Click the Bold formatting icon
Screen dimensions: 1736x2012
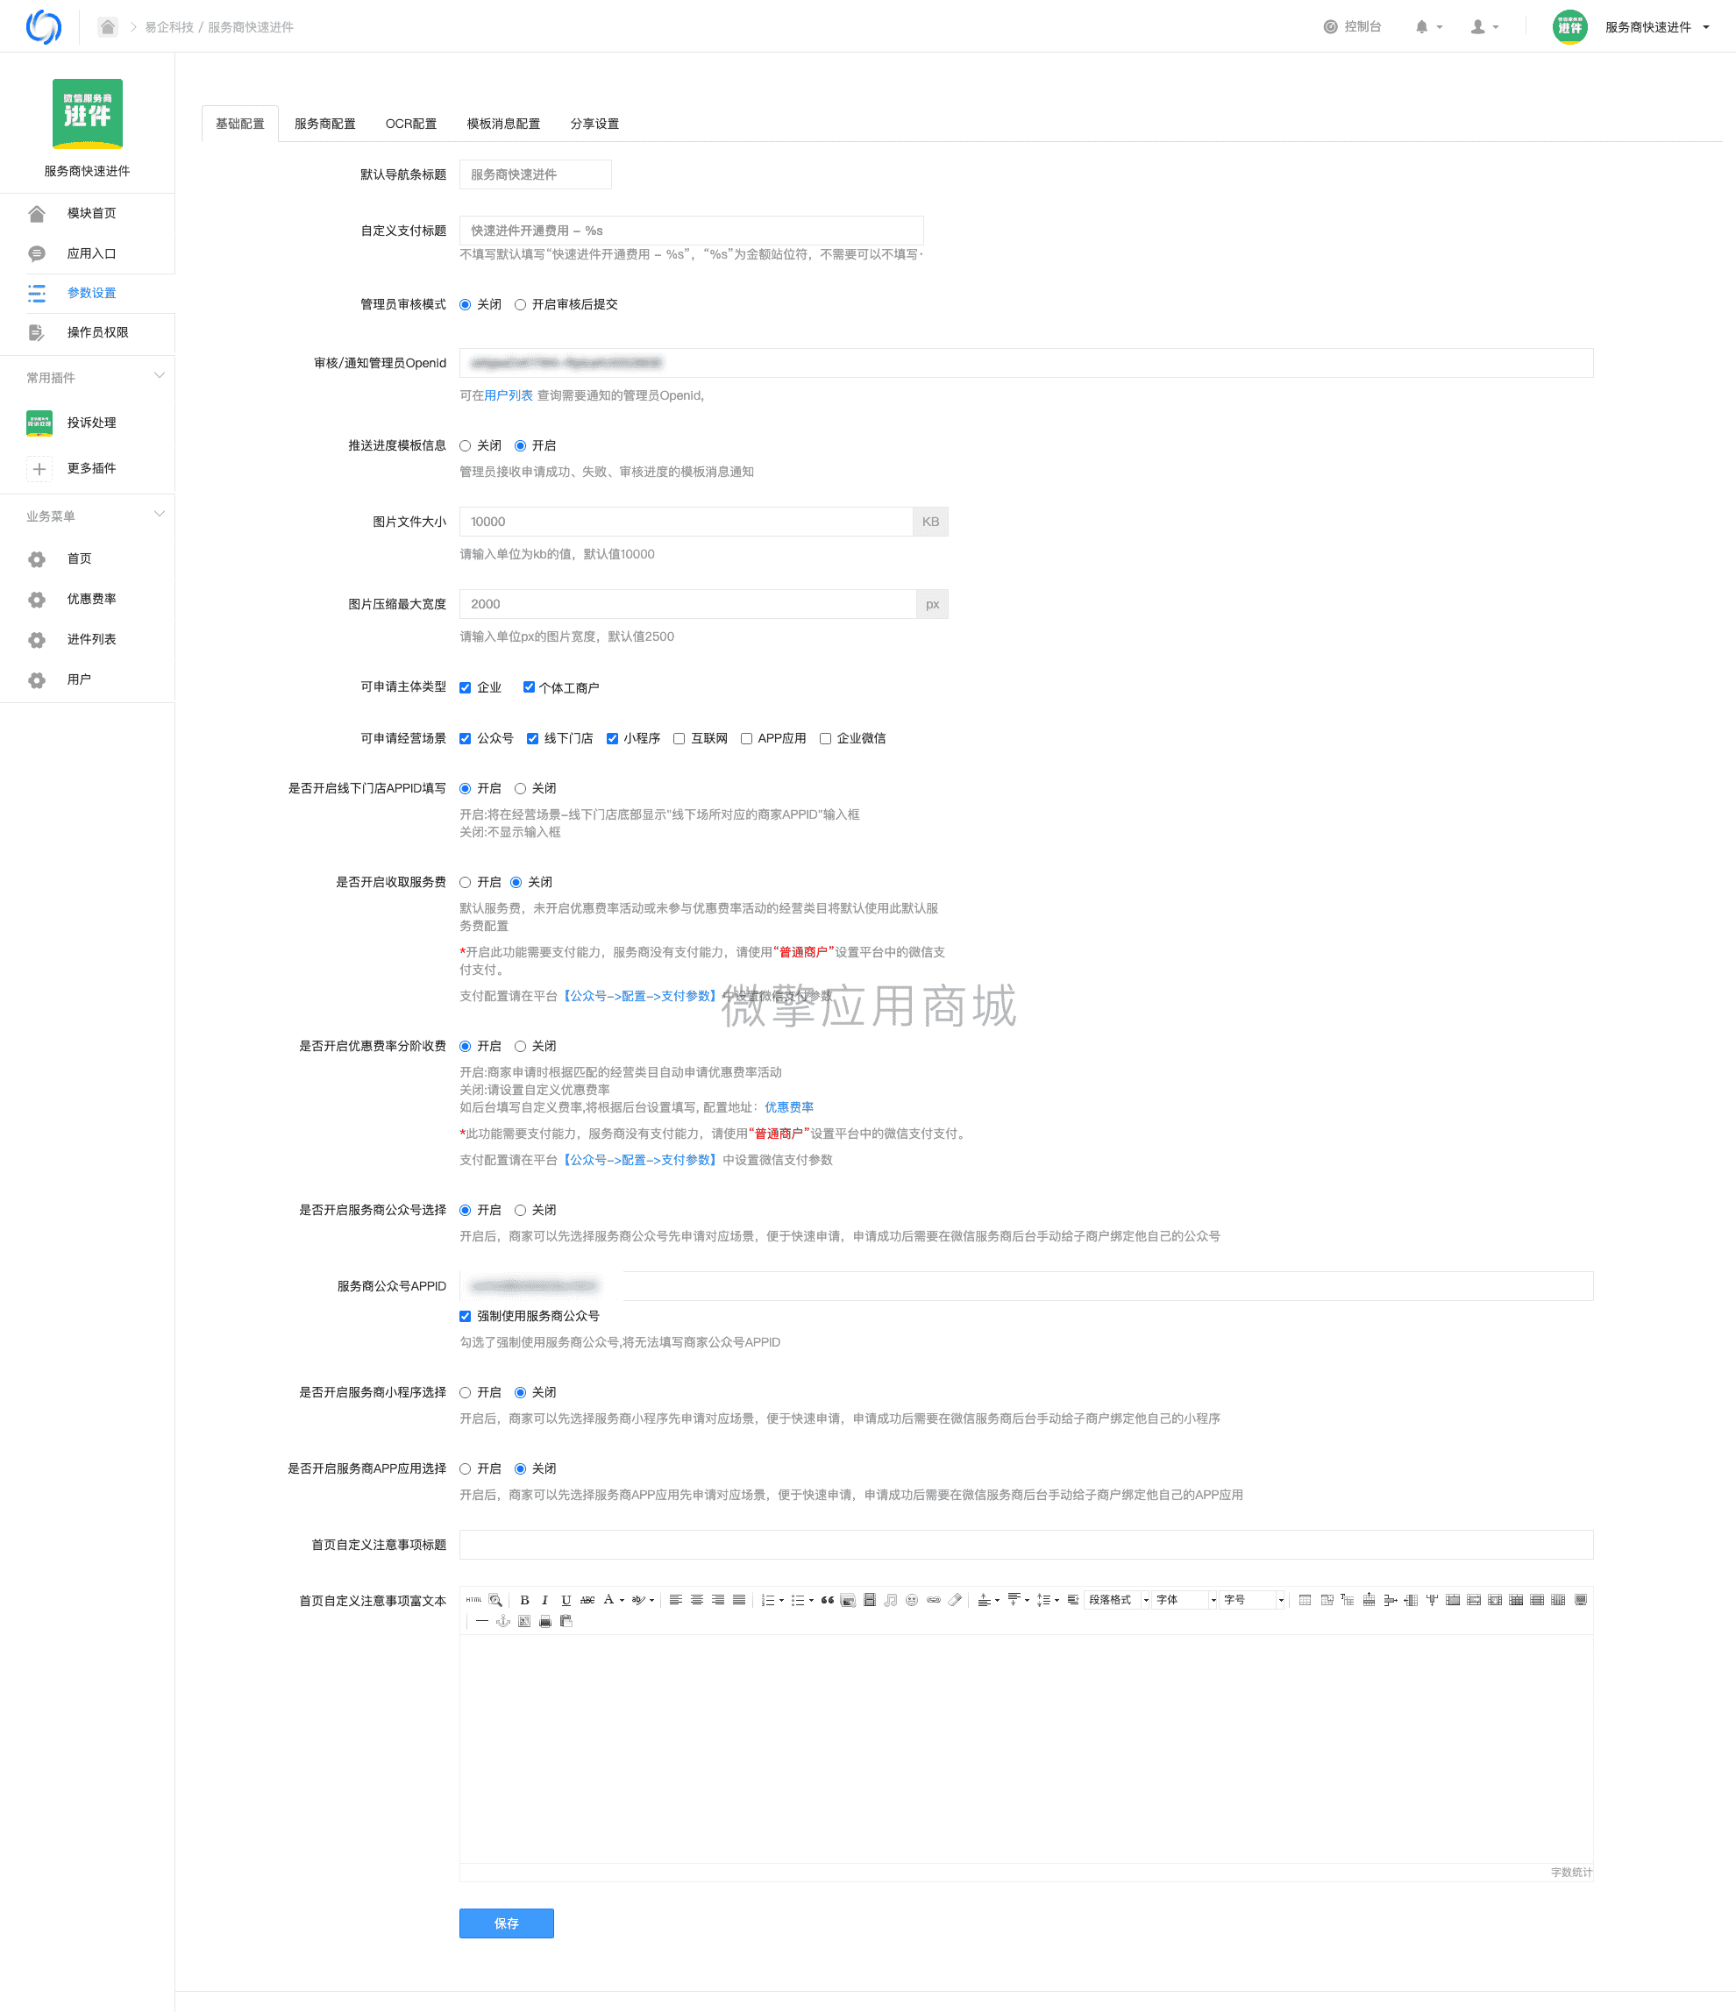525,1600
